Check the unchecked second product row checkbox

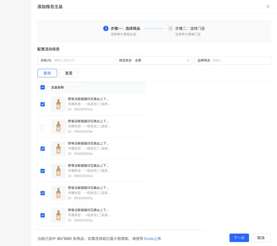43,126
